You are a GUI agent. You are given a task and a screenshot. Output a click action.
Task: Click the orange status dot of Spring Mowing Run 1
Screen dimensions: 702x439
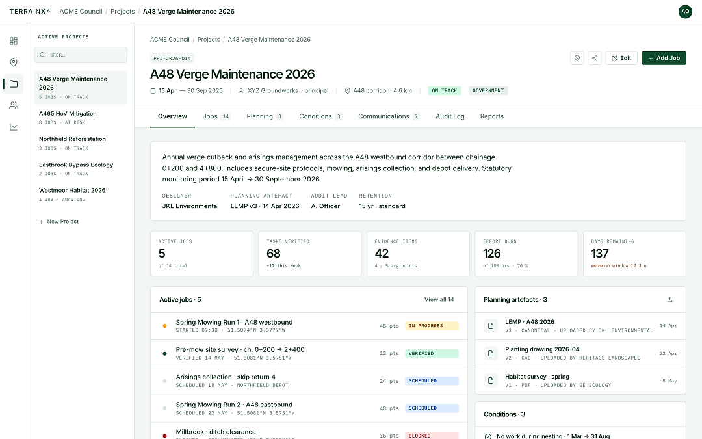coord(164,326)
